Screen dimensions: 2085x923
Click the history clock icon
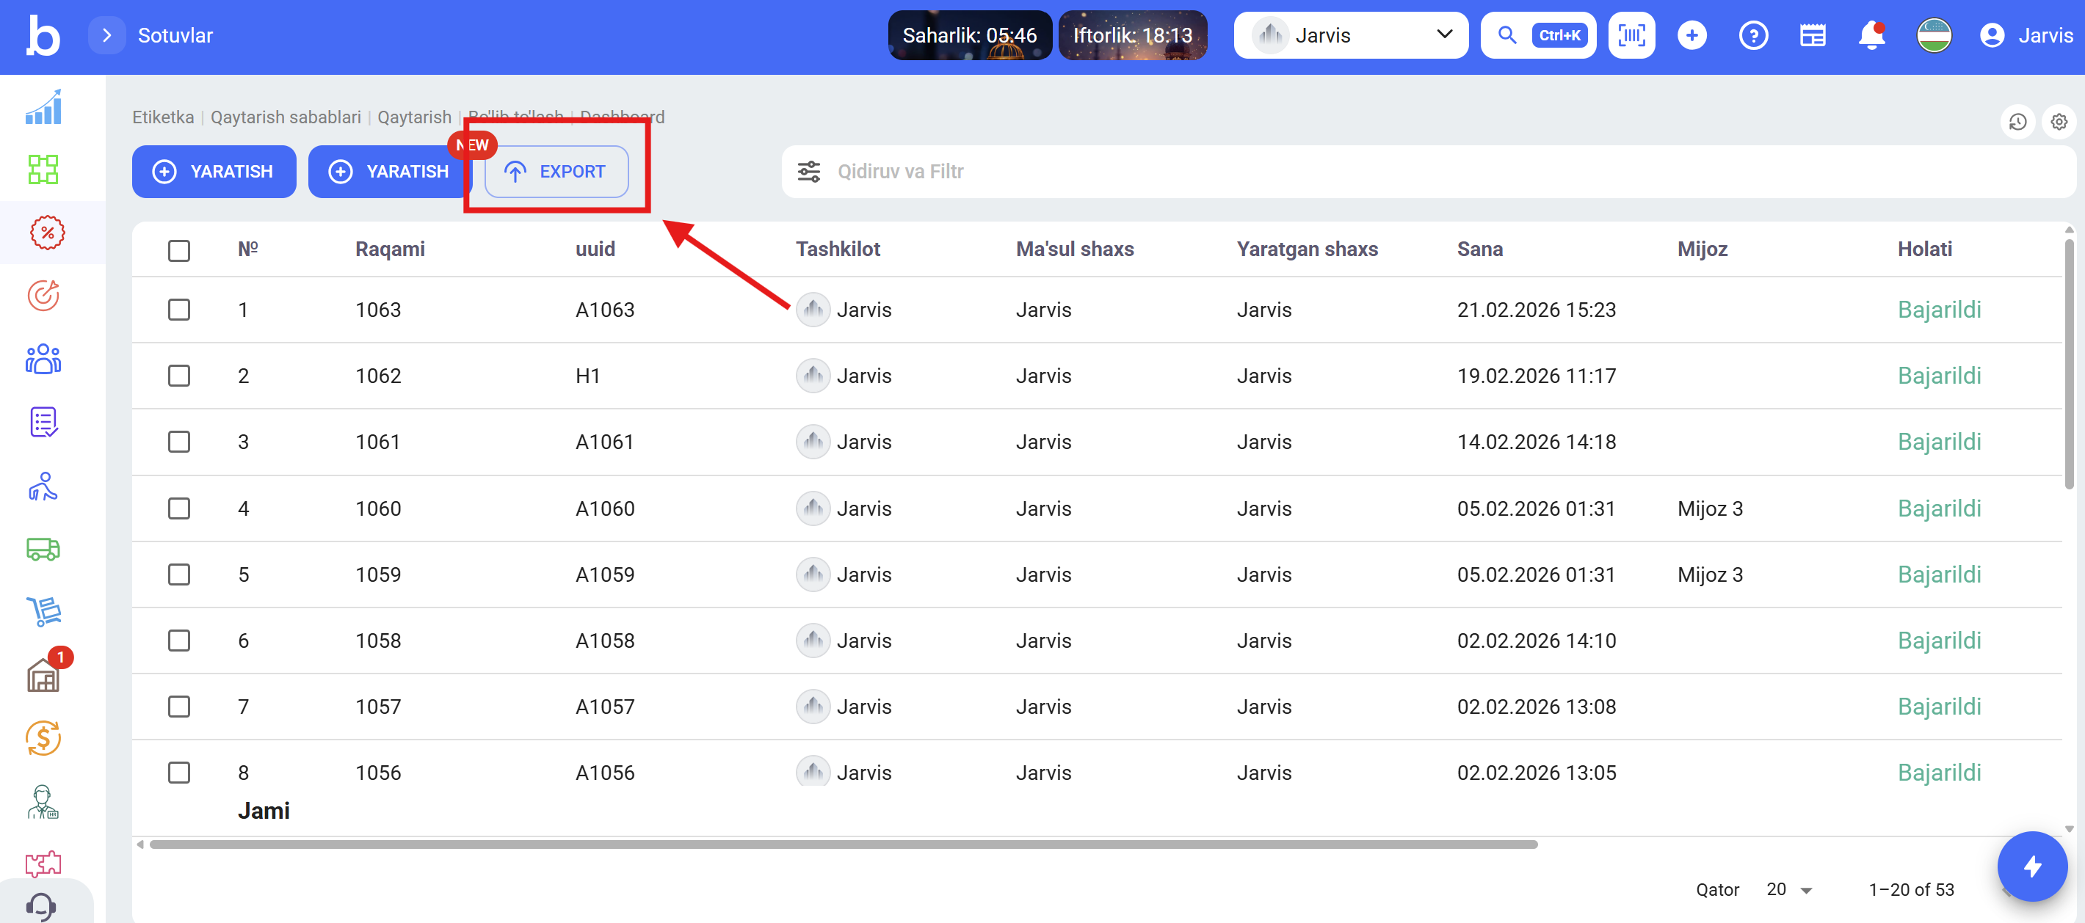[x=2017, y=122]
